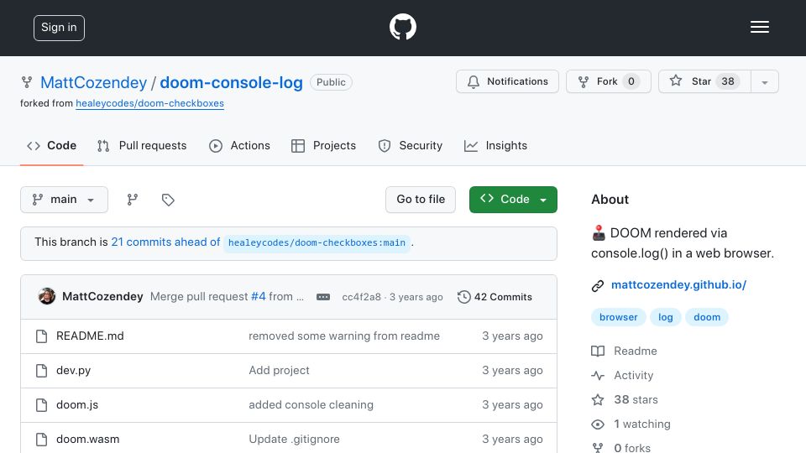Click the doom topic tag
The width and height of the screenshot is (806, 453).
[x=707, y=317]
